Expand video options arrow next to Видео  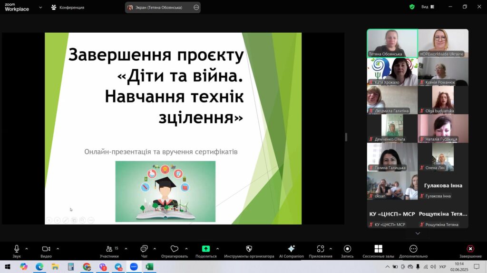(x=58, y=248)
